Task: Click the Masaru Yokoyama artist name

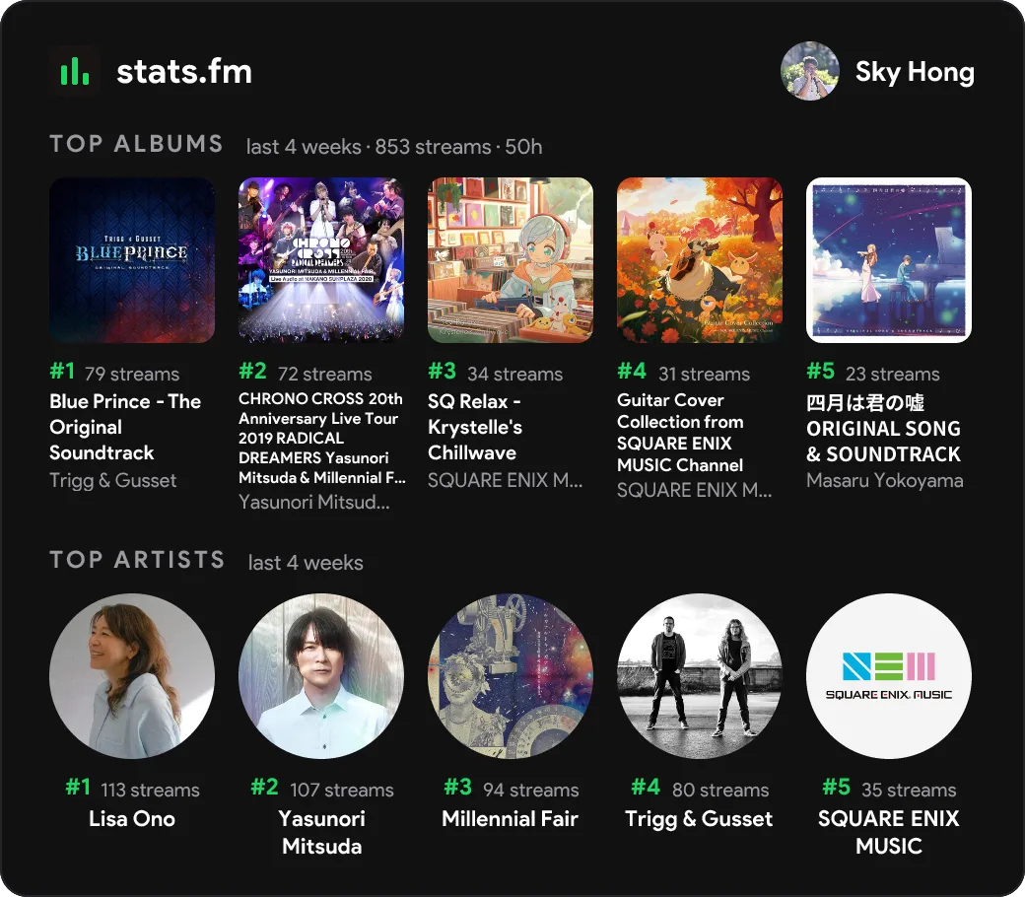Action: 885,481
